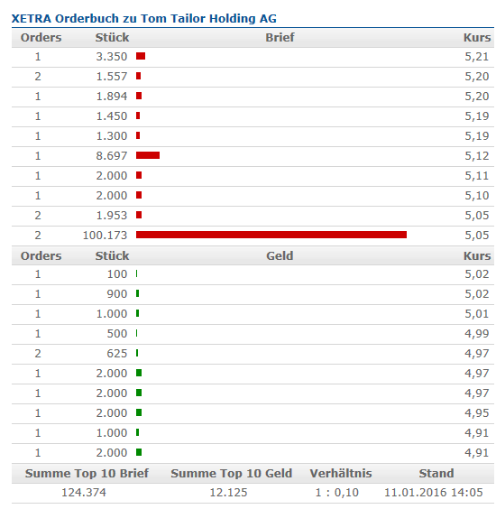Image resolution: width=496 pixels, height=509 pixels.
Task: Select the Geld Stück value 900
Action: coord(117,294)
